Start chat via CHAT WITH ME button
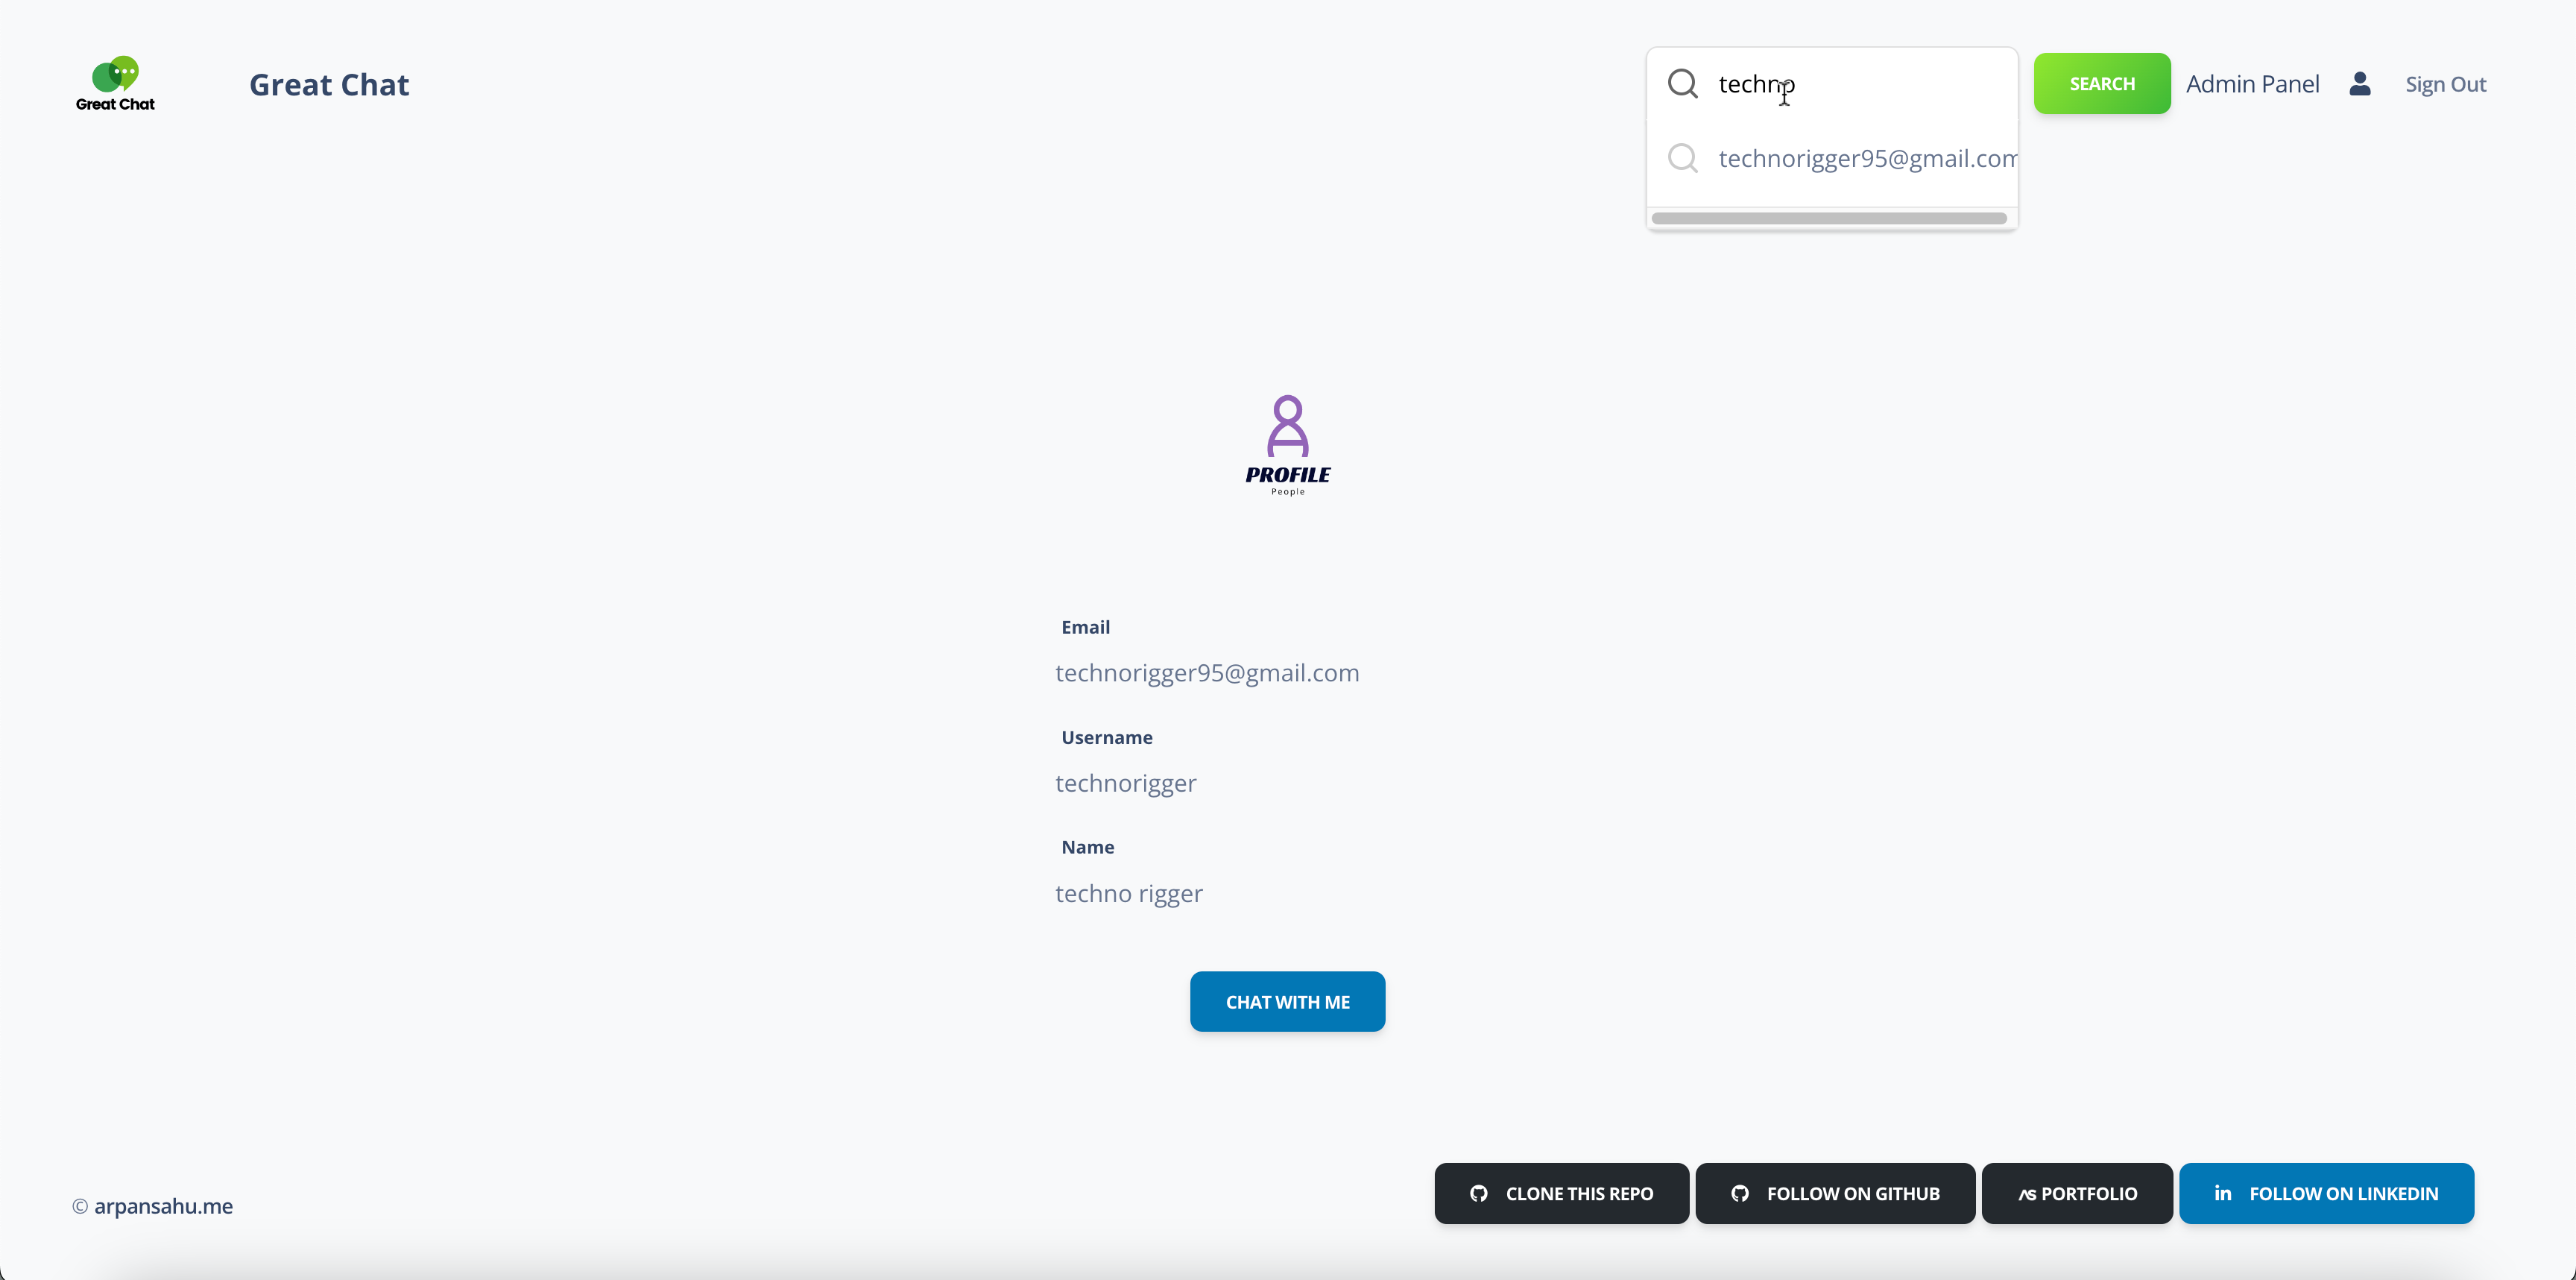Screen dimensions: 2576x1280 [1287, 1001]
